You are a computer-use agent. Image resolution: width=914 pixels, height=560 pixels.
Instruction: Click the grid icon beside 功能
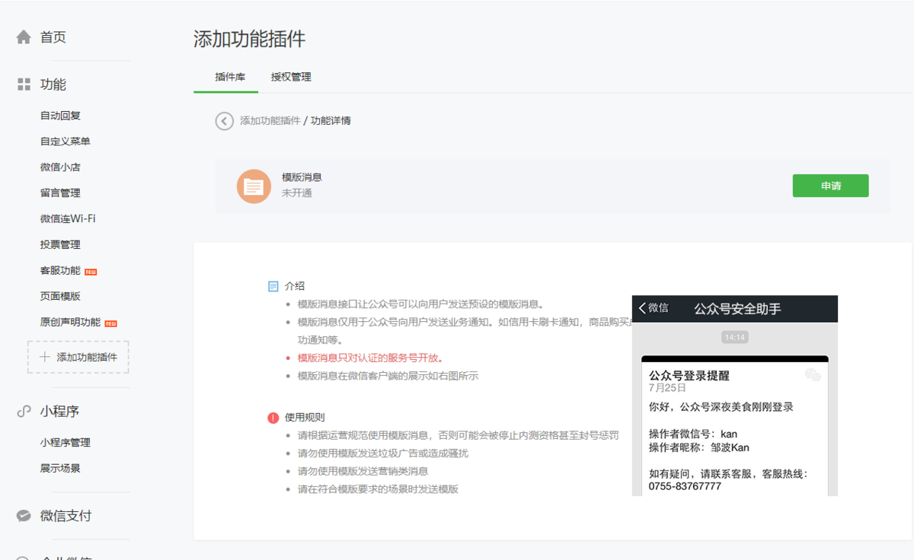(24, 84)
